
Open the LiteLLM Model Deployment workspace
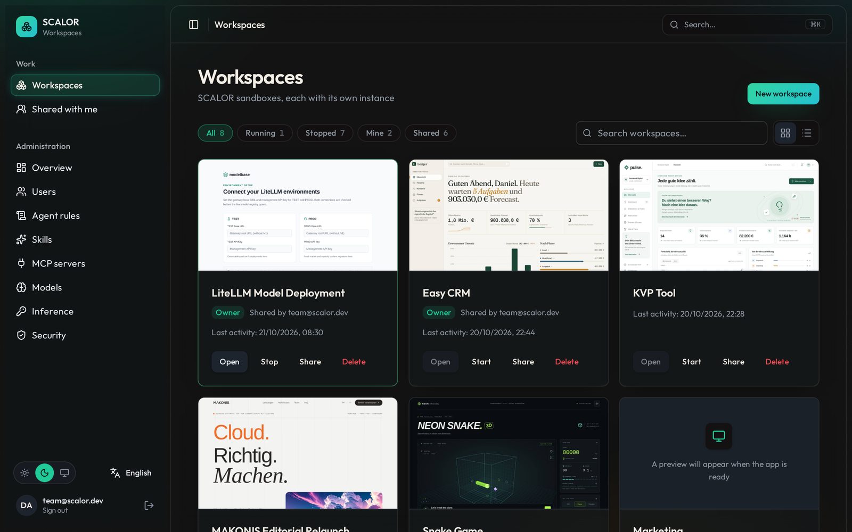[x=230, y=362]
